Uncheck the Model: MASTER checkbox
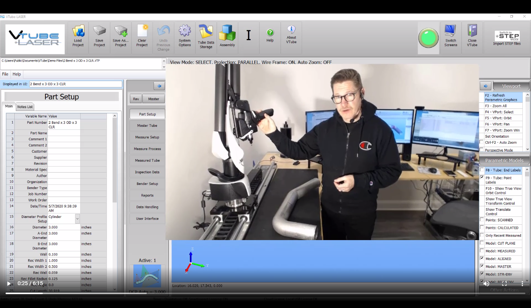Viewport: 531px width, 308px height. pyautogui.click(x=482, y=266)
